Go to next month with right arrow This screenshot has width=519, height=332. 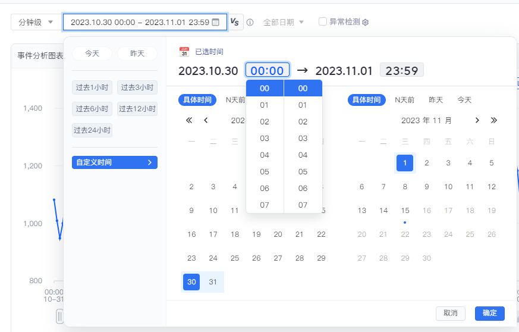(477, 120)
